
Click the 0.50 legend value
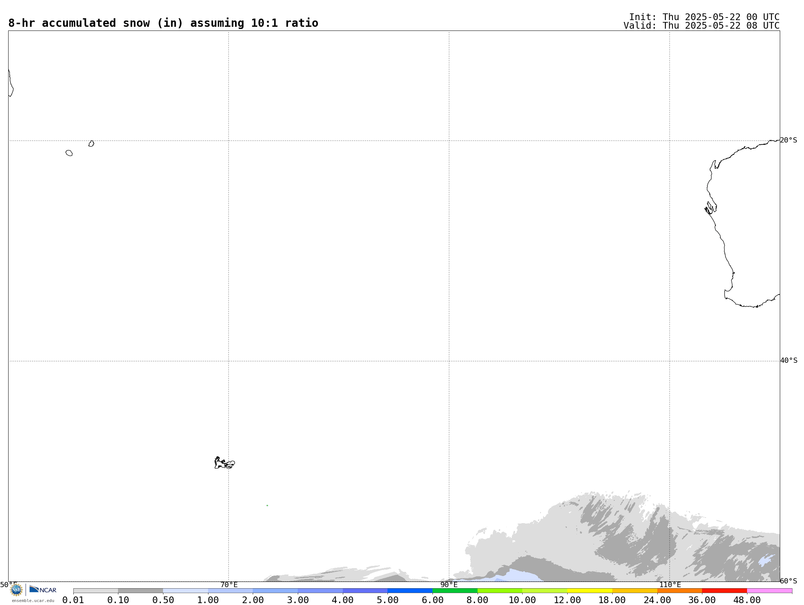tap(163, 600)
